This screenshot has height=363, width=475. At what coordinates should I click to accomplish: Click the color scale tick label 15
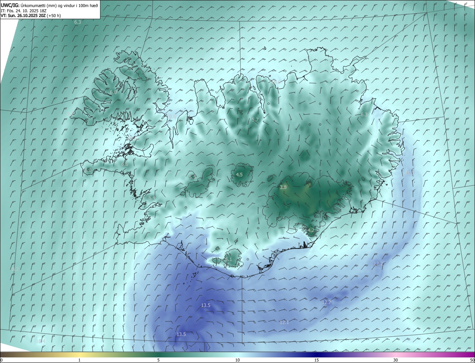click(x=317, y=360)
